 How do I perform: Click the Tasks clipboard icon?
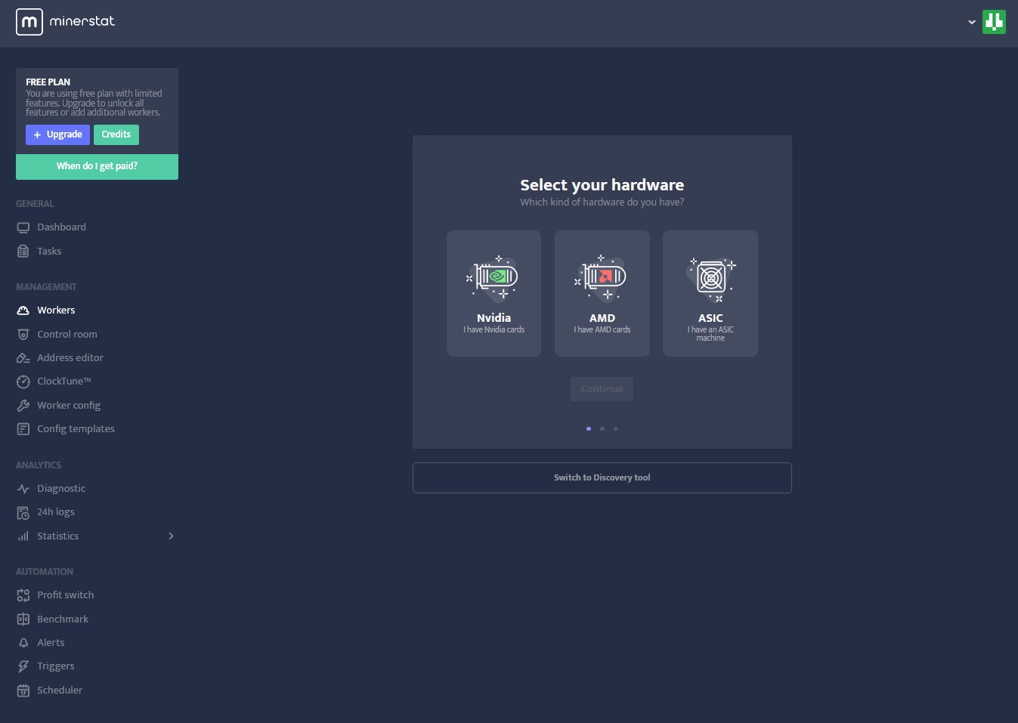point(23,252)
